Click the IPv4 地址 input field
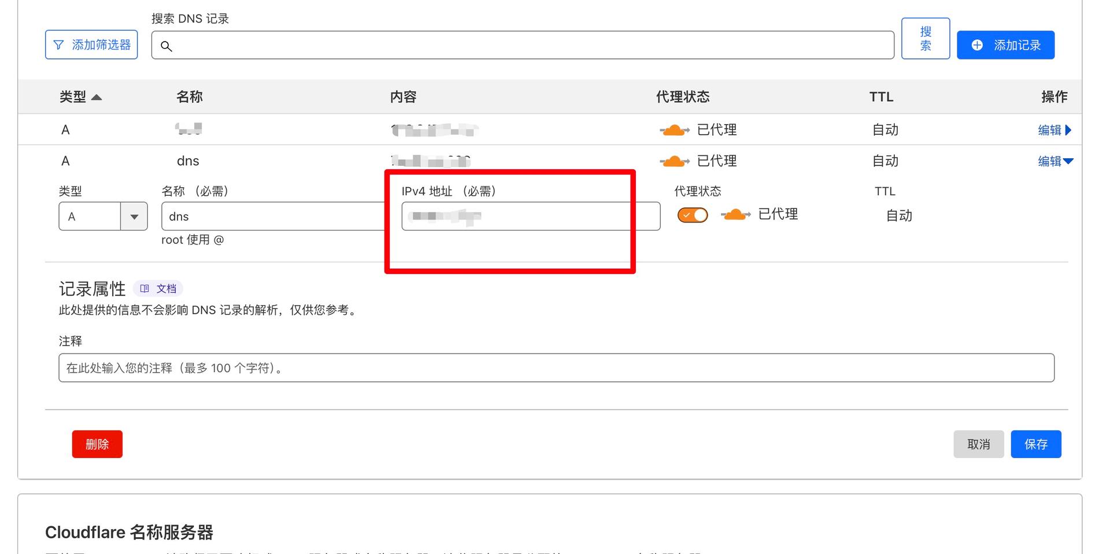 point(531,216)
